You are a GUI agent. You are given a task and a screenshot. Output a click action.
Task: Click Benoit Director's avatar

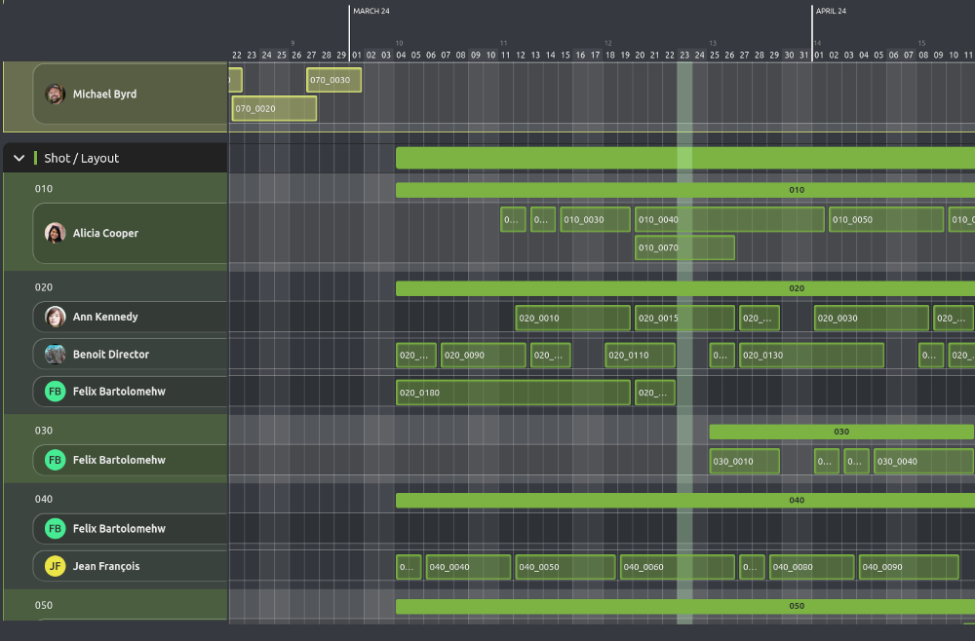coord(56,355)
